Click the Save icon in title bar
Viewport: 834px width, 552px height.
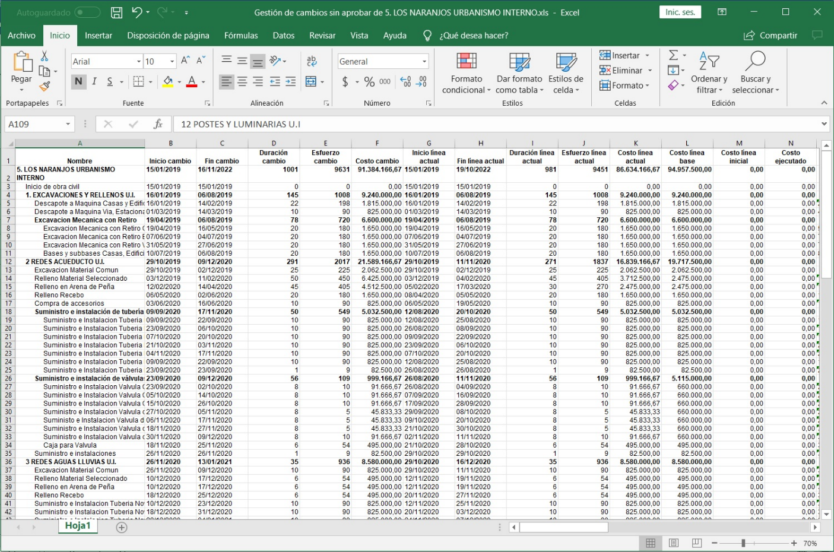point(117,12)
